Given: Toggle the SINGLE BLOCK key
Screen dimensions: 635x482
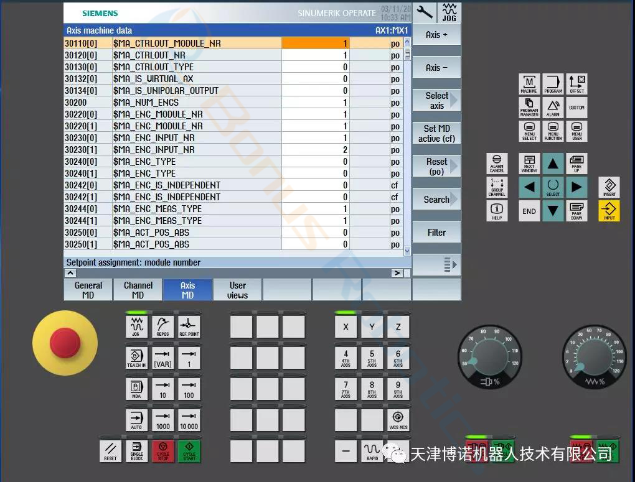Looking at the screenshot, I should [136, 451].
